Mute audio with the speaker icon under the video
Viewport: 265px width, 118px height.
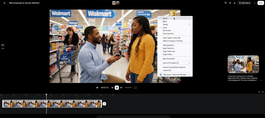pos(97,87)
